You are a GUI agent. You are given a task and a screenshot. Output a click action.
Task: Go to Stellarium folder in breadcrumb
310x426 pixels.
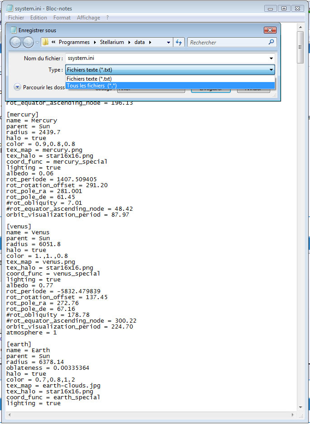click(x=112, y=42)
